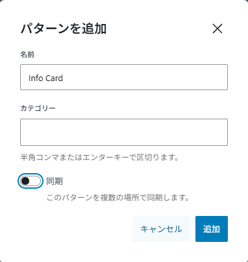Click the パターンを追加 dialog title
Screen dimensions: 248x262
click(64, 29)
